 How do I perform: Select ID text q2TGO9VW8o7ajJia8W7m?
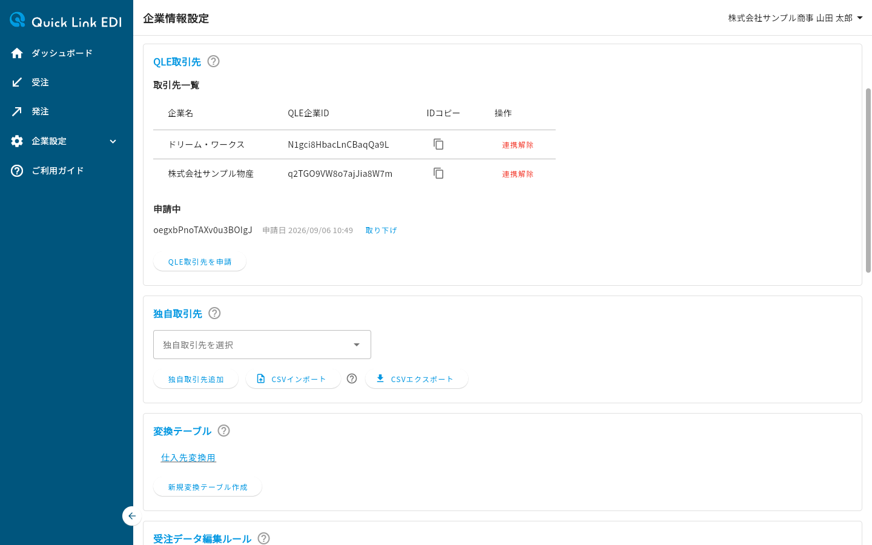340,174
